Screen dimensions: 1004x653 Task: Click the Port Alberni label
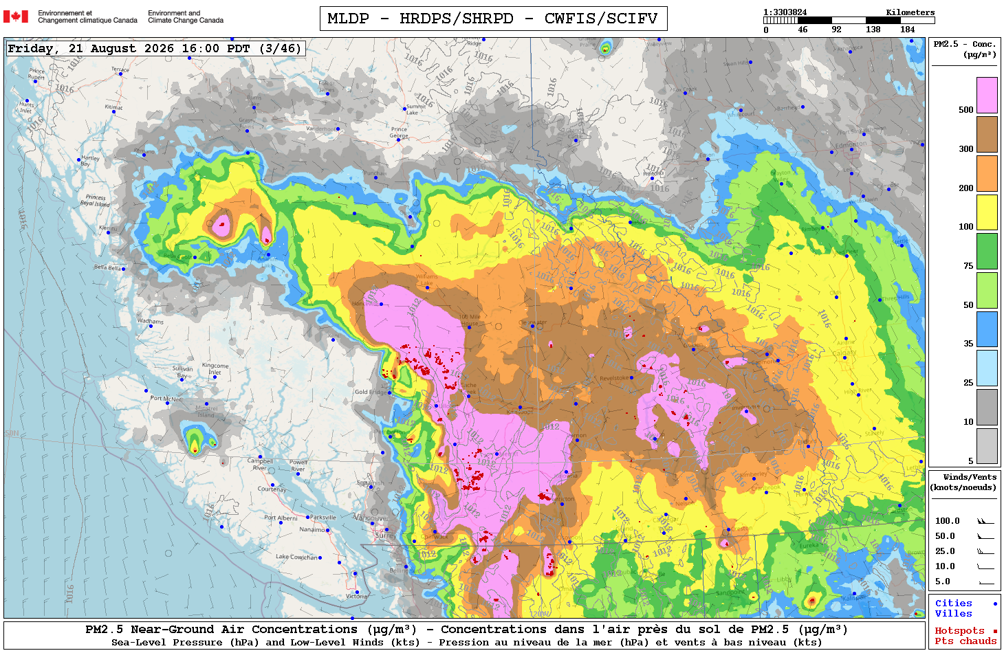pos(281,518)
